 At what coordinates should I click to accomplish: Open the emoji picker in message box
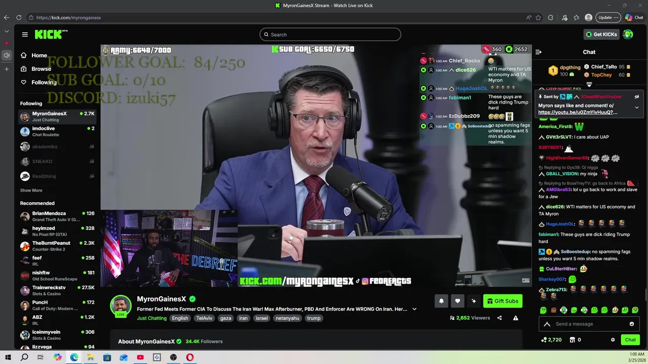tap(632, 324)
